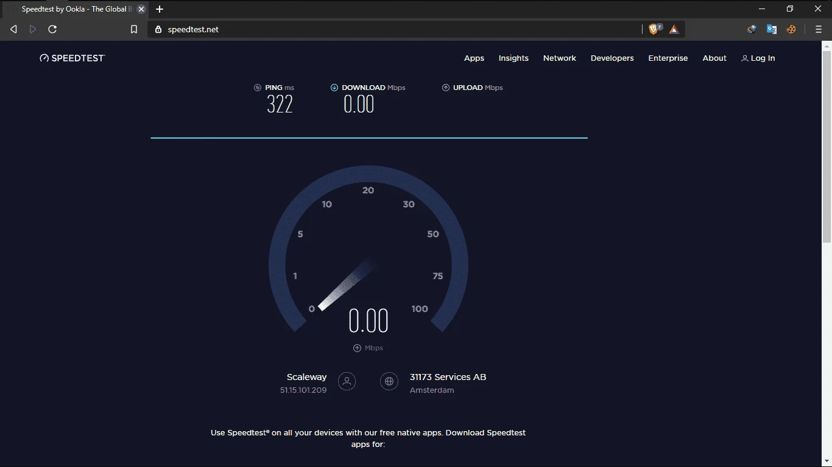Click the server globe icon
832x467 pixels.
click(389, 381)
